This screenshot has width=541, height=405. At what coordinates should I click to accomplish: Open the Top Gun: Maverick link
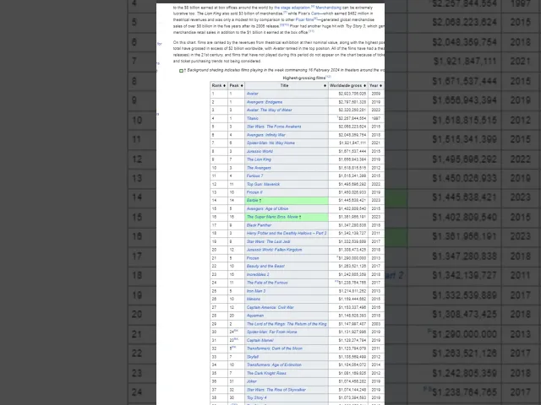click(x=263, y=184)
